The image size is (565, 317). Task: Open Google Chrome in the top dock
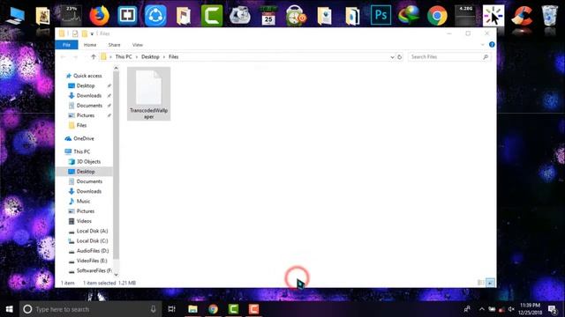[x=437, y=16]
